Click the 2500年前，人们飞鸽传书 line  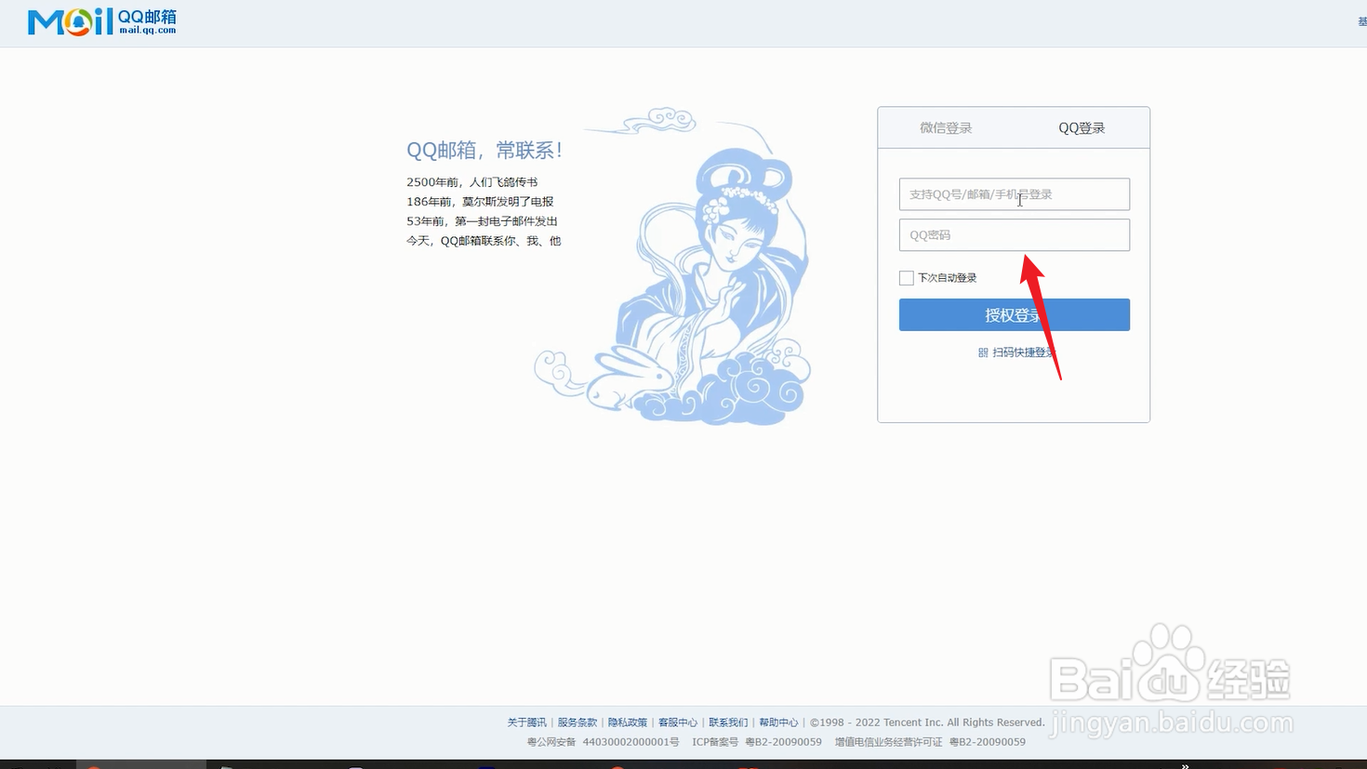tap(472, 182)
